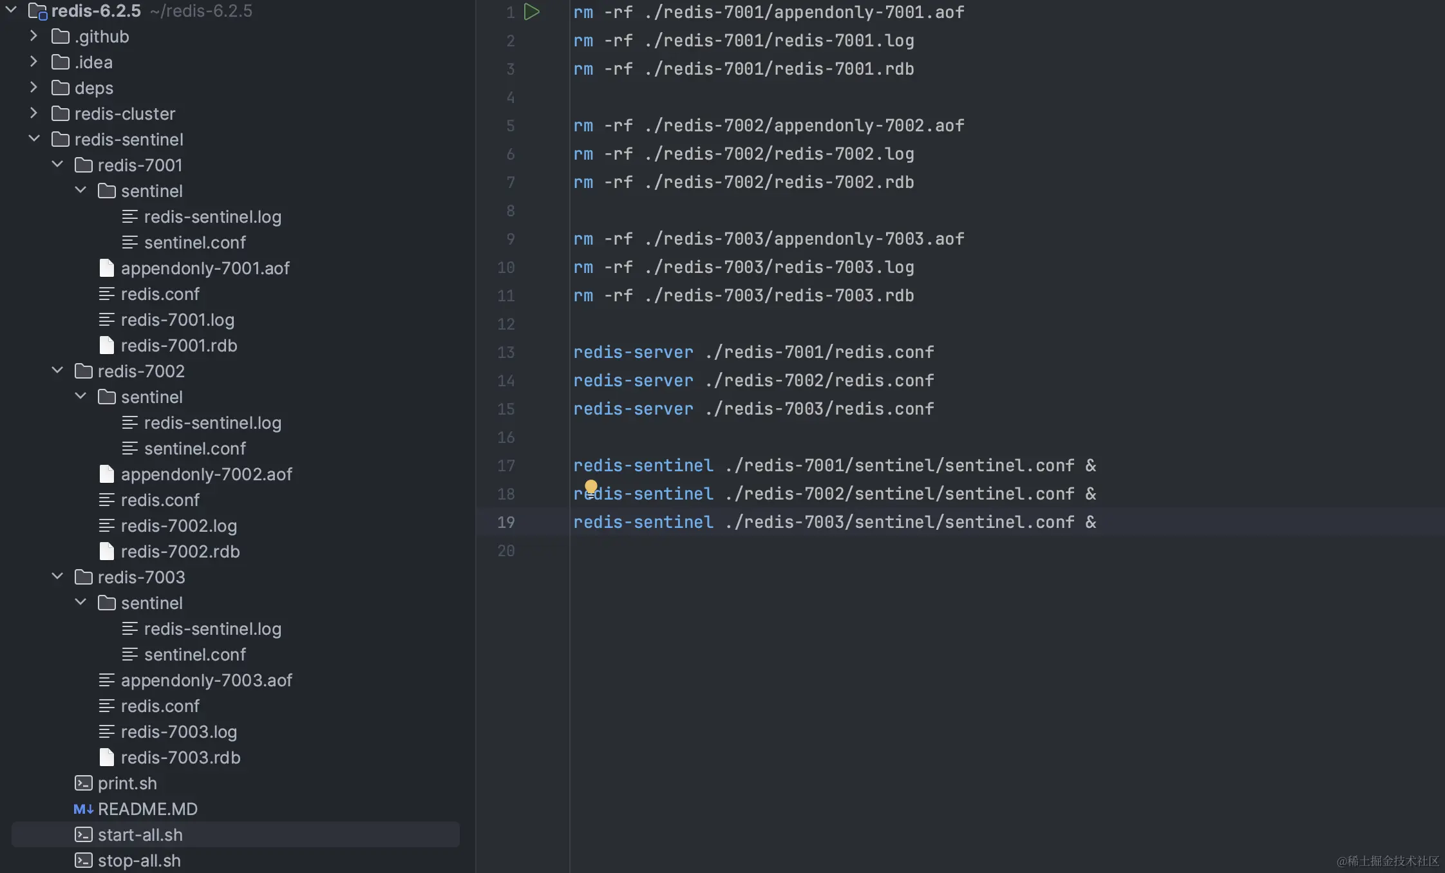Collapse the redis-7003 folder
The image size is (1445, 873).
pyautogui.click(x=57, y=577)
